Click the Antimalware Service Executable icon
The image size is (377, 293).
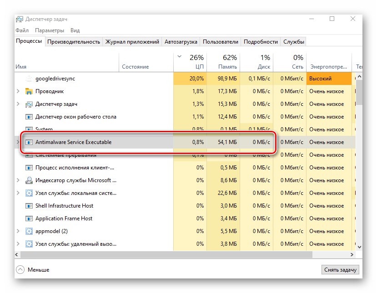click(x=29, y=142)
